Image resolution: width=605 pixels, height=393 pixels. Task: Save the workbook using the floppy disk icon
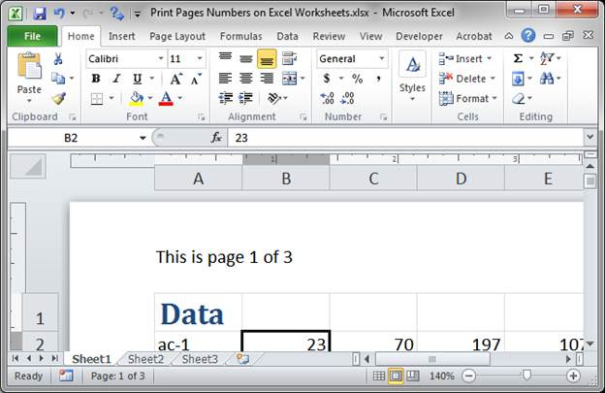pos(40,14)
